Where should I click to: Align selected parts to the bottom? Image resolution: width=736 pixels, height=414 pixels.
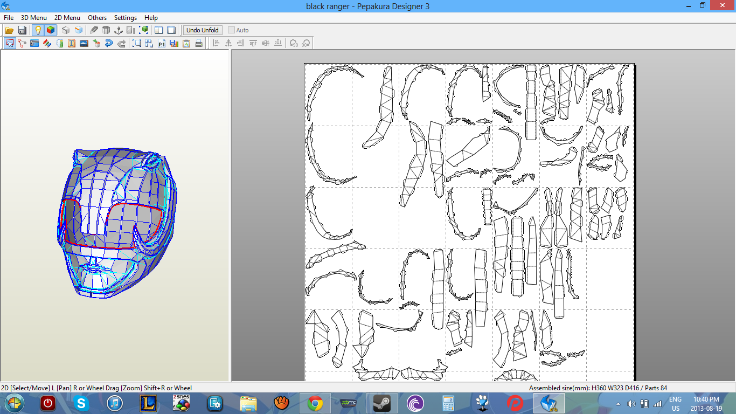(278, 43)
